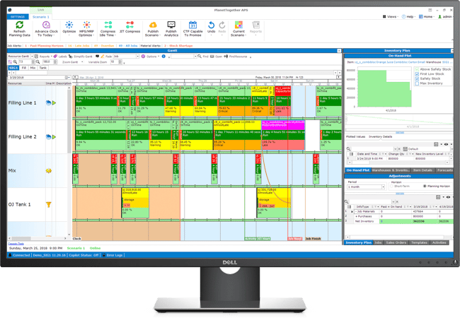Click the blue info icon

pyautogui.click(x=163, y=57)
